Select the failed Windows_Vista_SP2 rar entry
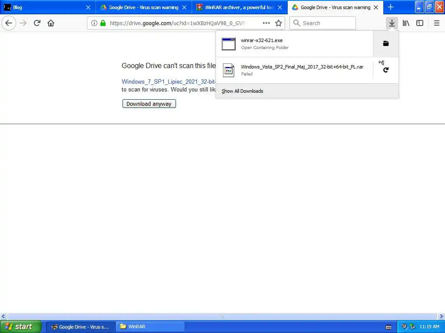The height and width of the screenshot is (333, 445). coord(294,70)
